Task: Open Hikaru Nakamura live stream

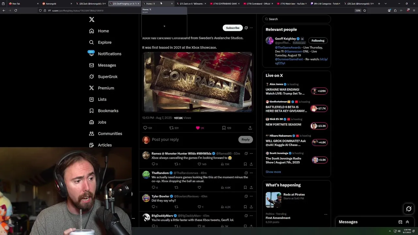Action: (297, 141)
